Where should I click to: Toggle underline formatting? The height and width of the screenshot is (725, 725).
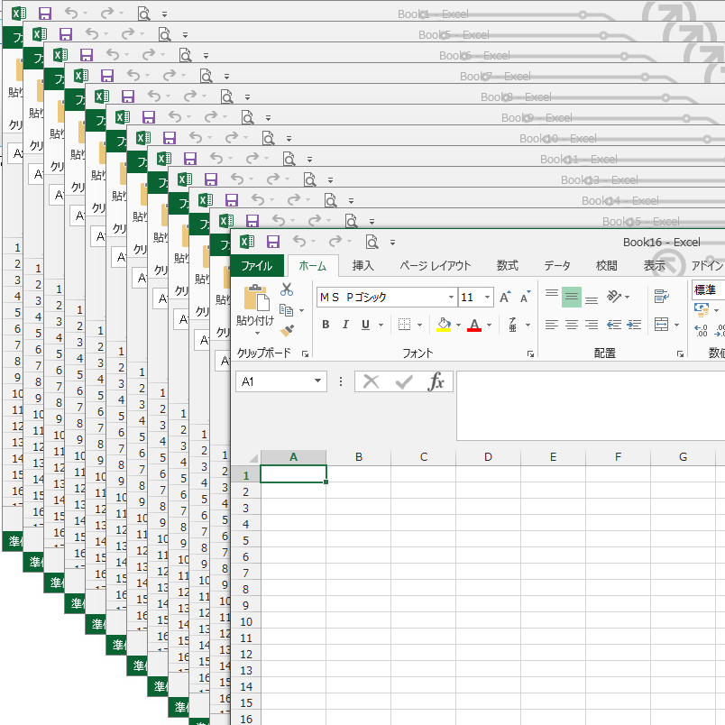point(365,325)
